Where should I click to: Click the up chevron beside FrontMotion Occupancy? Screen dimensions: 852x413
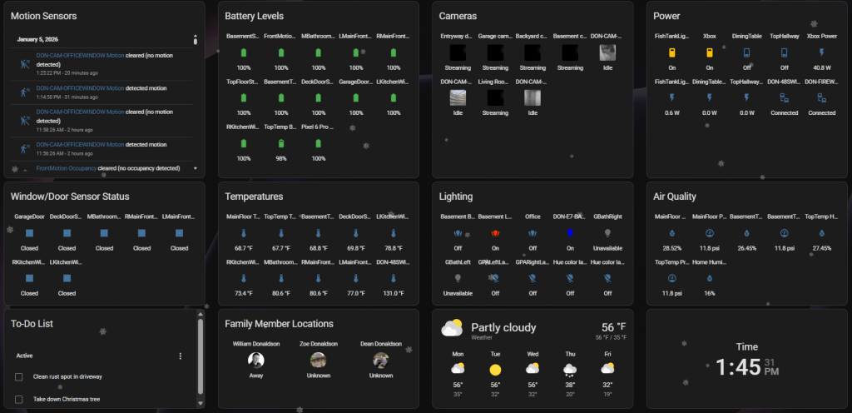point(25,169)
